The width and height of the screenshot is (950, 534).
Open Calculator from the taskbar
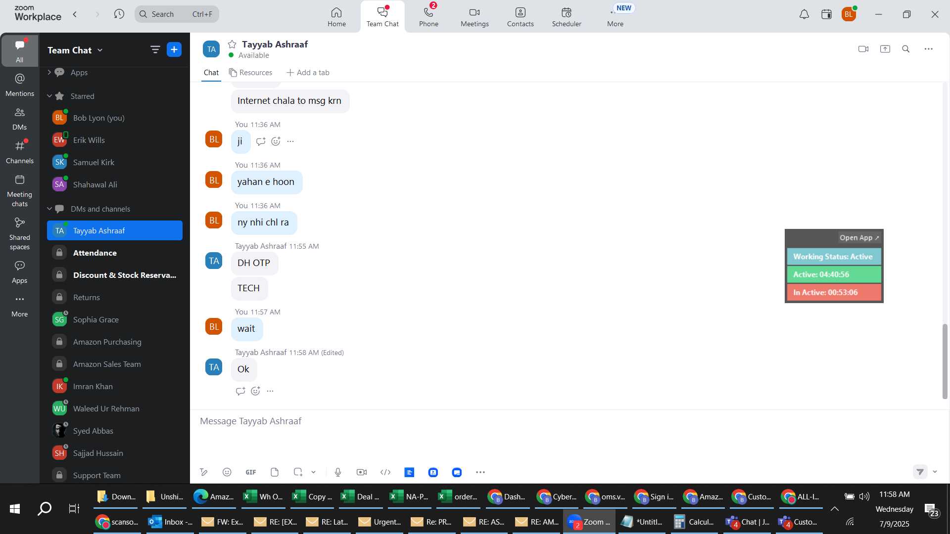[694, 522]
